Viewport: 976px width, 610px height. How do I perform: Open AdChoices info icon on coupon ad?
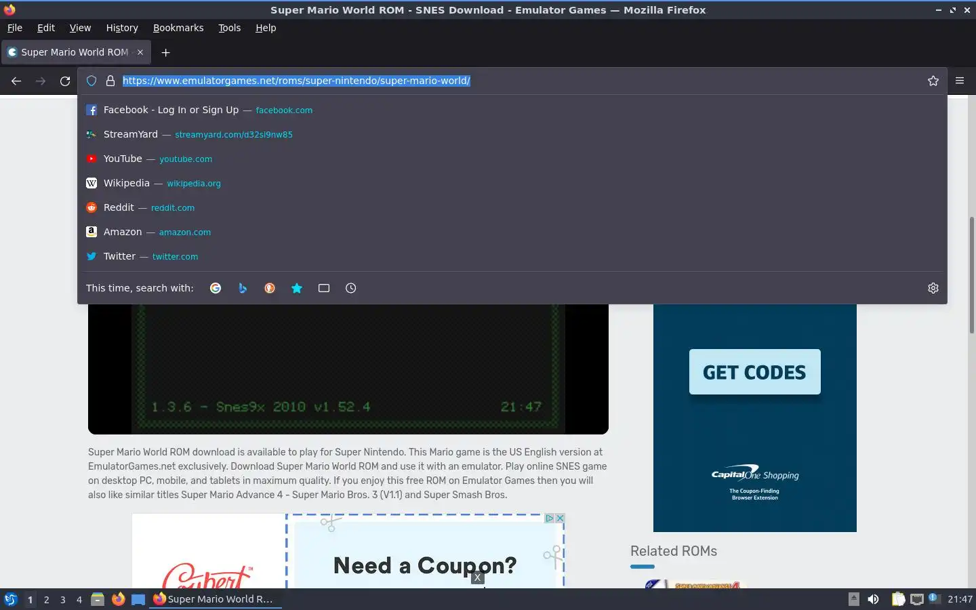tap(550, 518)
